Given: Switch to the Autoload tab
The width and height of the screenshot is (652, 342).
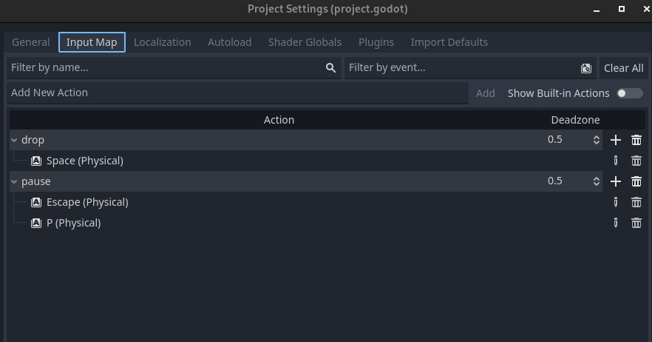Looking at the screenshot, I should coord(229,42).
